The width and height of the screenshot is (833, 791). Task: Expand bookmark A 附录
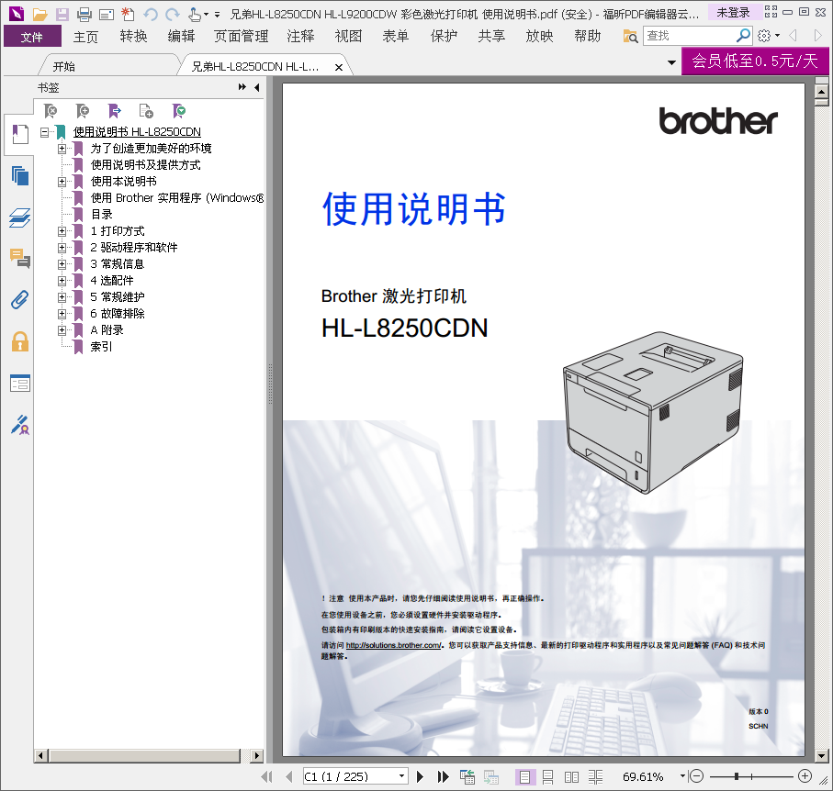pyautogui.click(x=62, y=330)
